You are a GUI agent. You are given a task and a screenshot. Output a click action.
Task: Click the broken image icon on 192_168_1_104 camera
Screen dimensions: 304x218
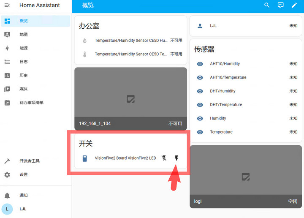pyautogui.click(x=130, y=99)
